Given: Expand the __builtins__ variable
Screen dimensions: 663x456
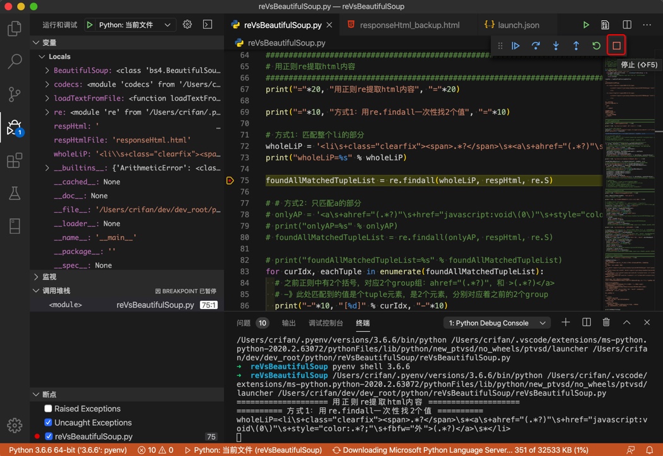Looking at the screenshot, I should [x=47, y=168].
